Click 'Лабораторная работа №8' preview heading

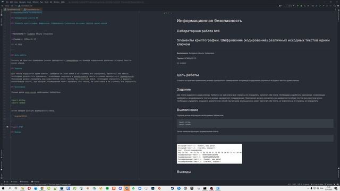[x=198, y=31]
